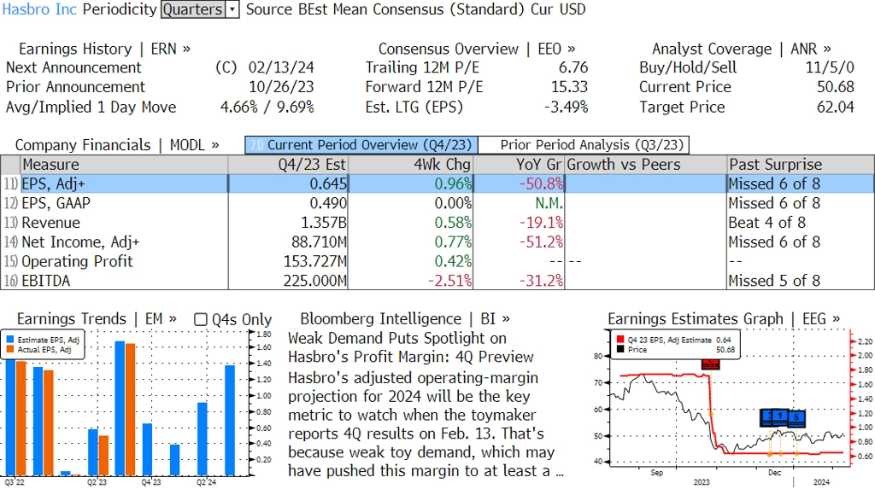The height and width of the screenshot is (489, 875).
Task: Click the Q4/23 Est column header
Action: coord(288,165)
